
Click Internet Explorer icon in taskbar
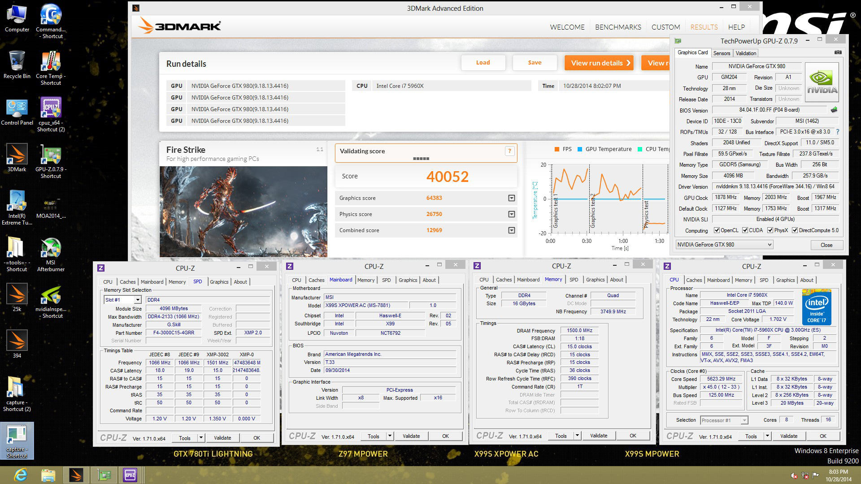pyautogui.click(x=21, y=475)
